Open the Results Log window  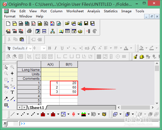click(x=67, y=31)
